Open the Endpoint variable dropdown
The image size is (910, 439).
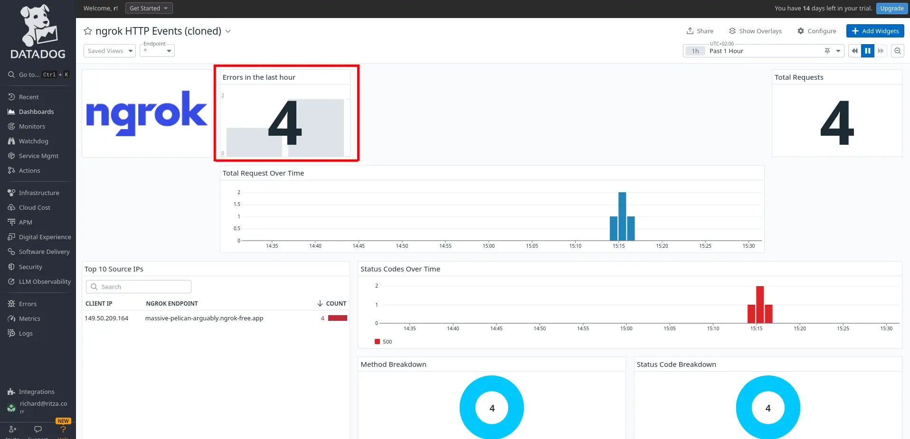[157, 50]
